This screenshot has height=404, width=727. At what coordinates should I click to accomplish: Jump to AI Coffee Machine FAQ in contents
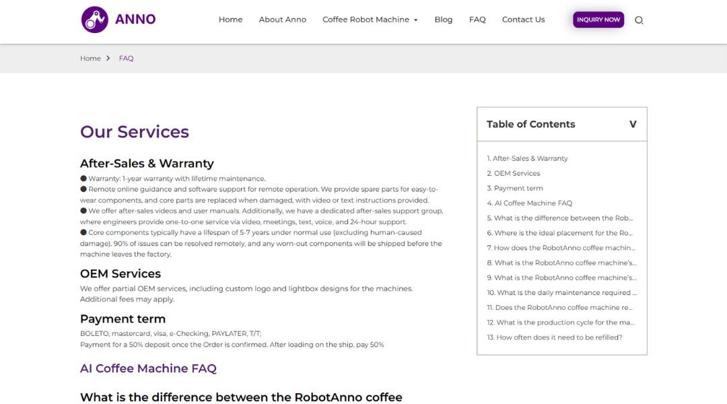(530, 203)
